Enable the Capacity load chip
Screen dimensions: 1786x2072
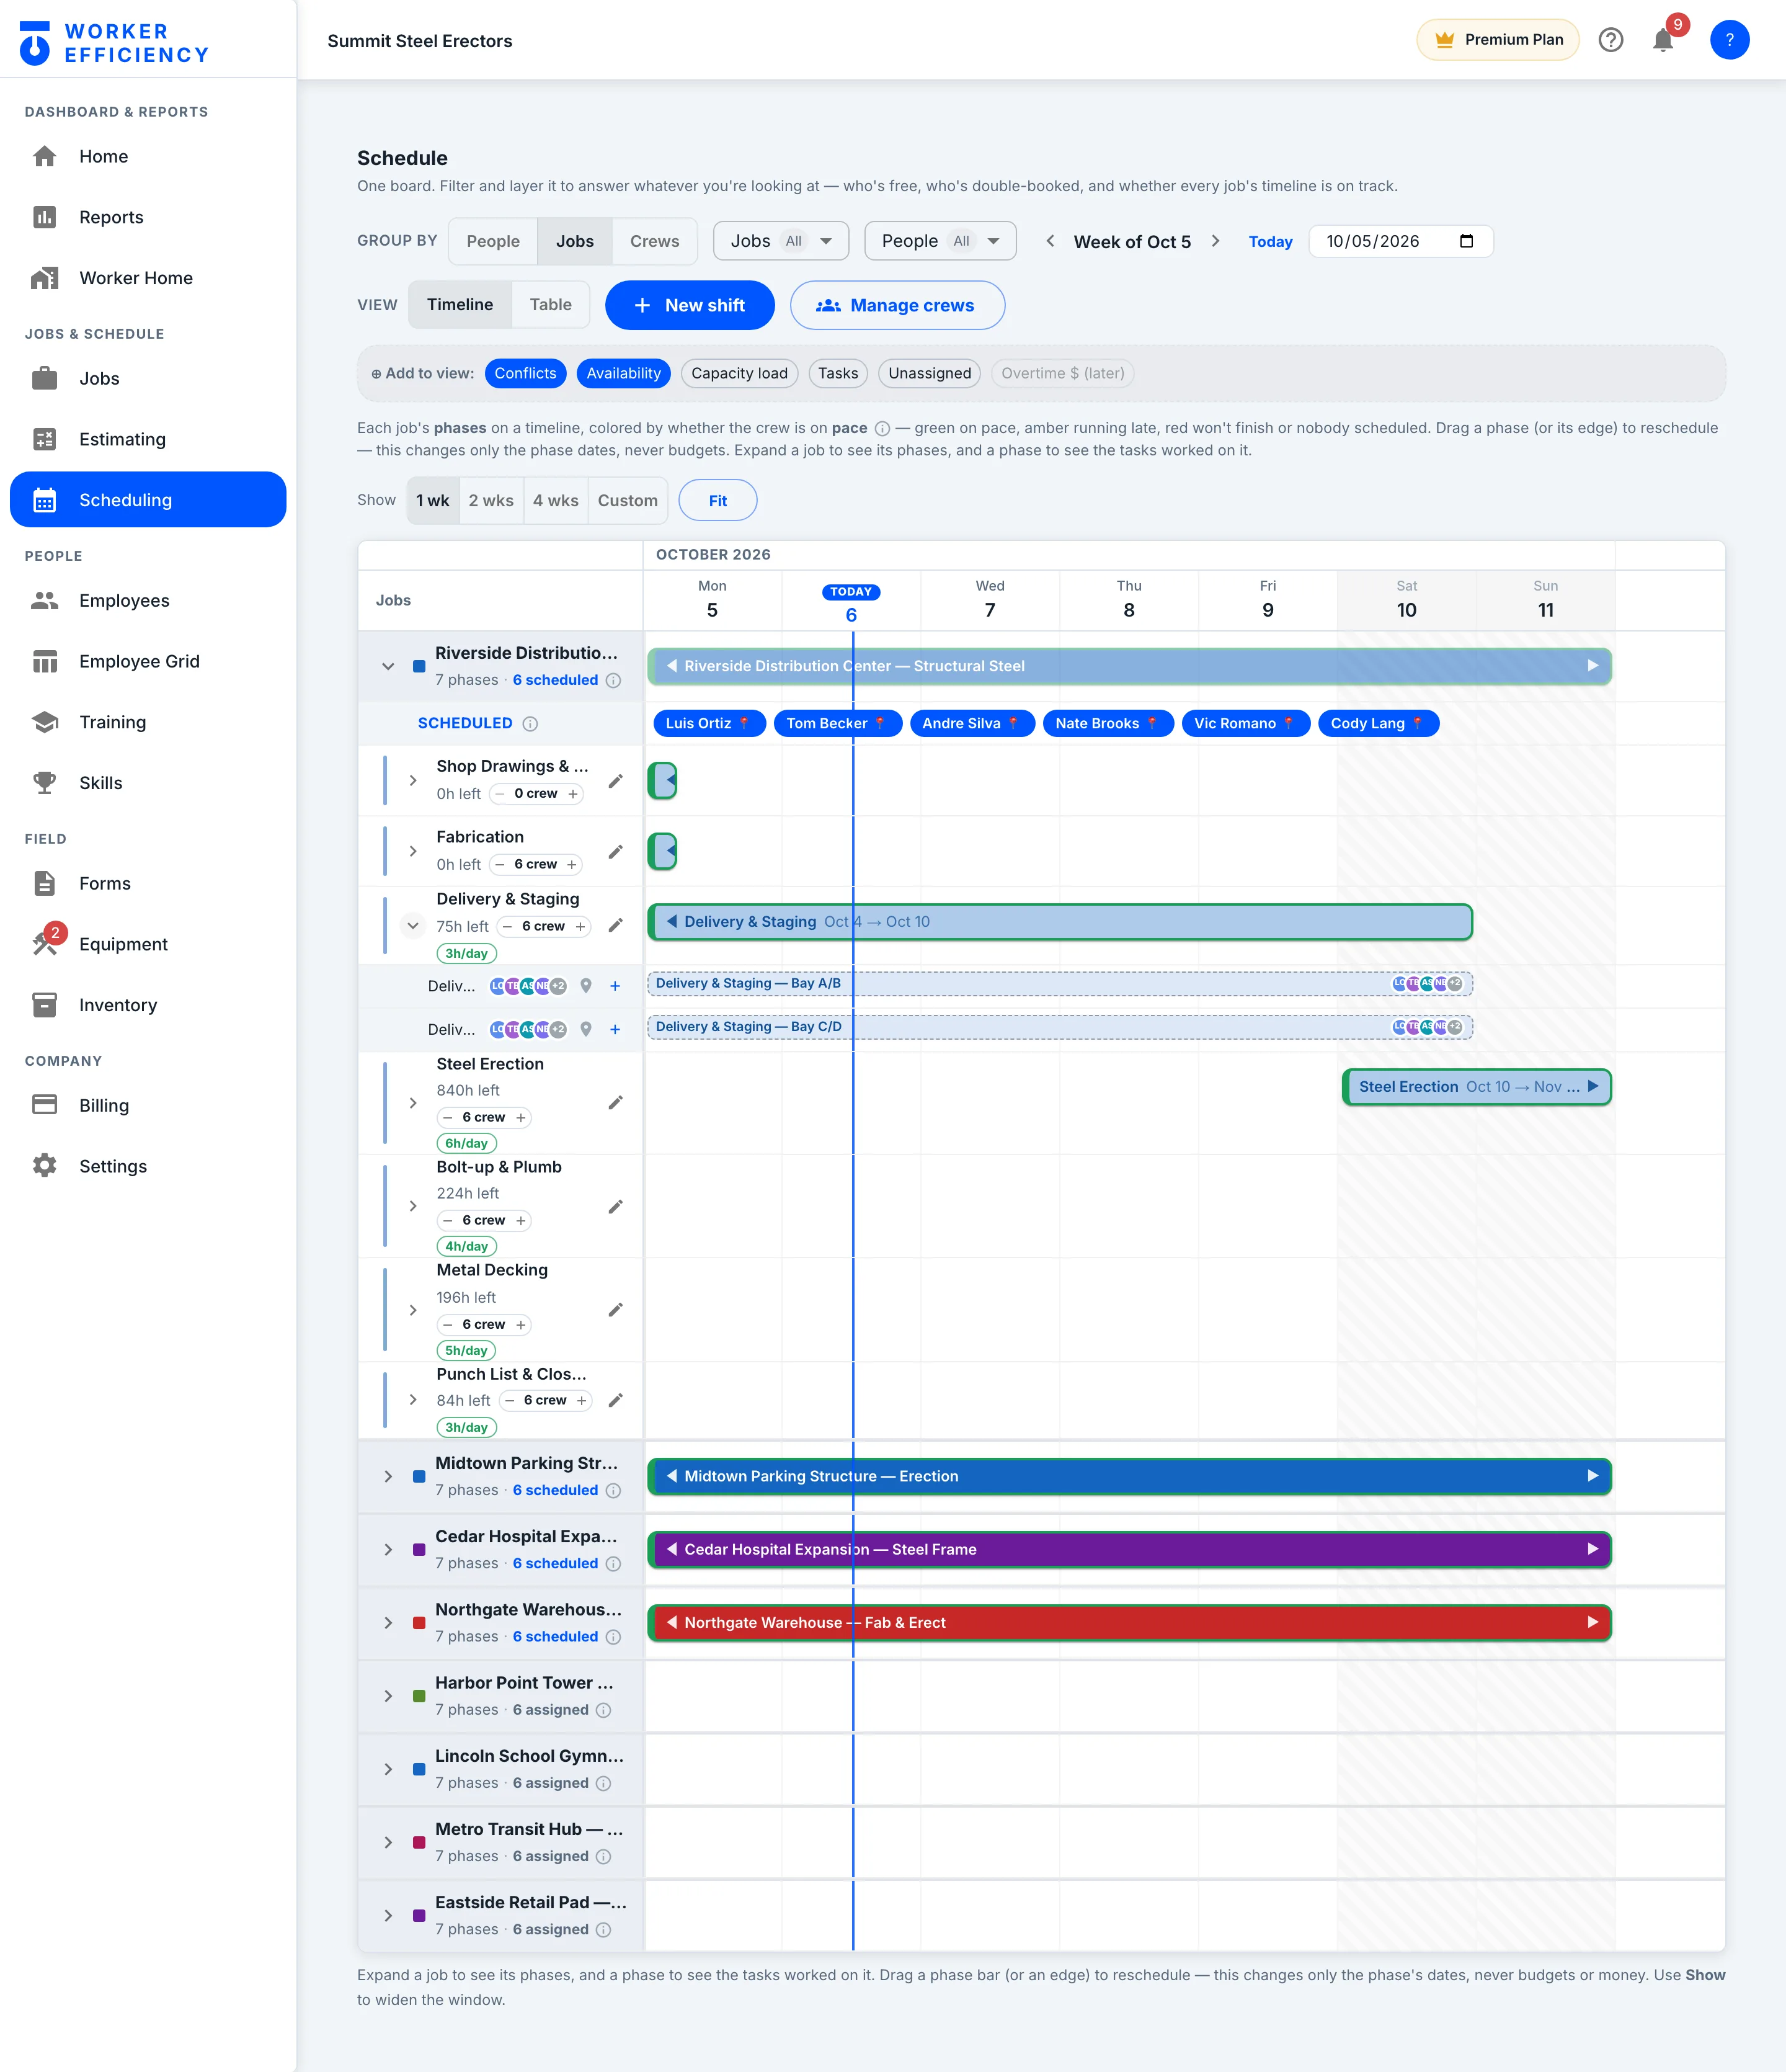coord(740,373)
